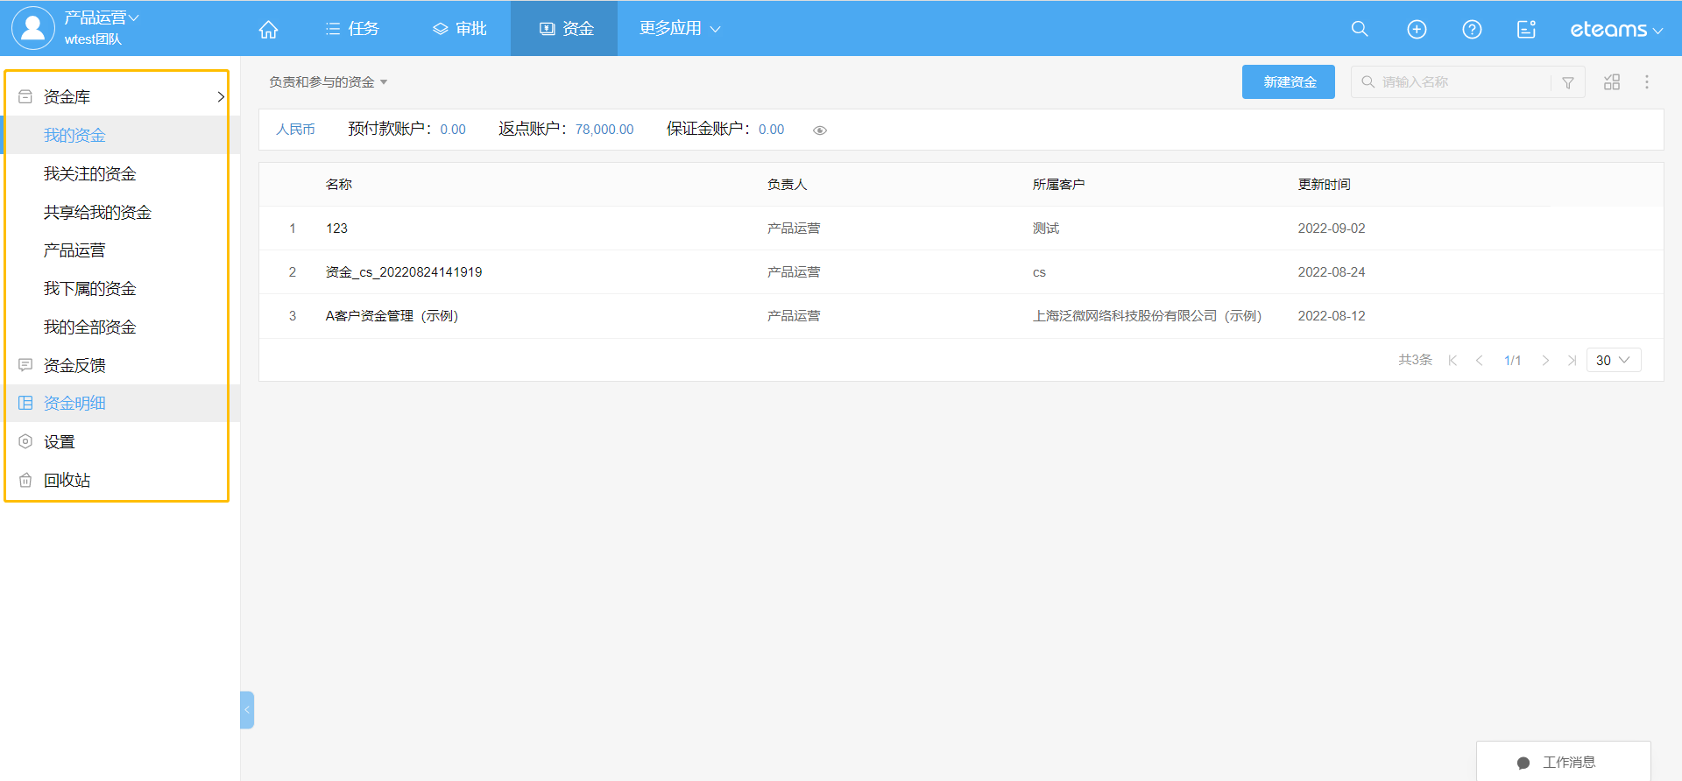Click the home icon in top navigation
Viewport: 1682px width, 781px height.
268,29
